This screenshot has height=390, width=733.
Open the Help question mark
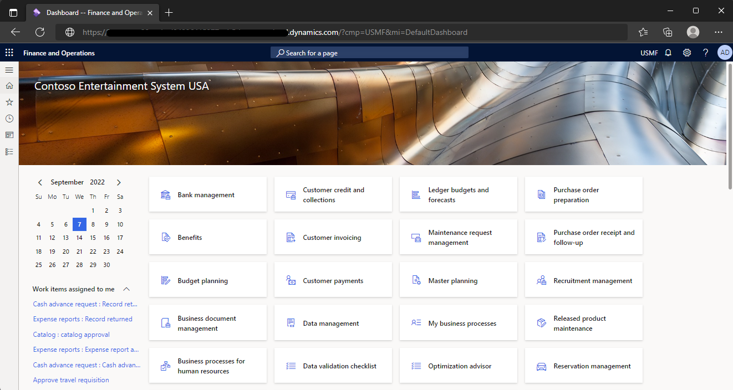705,53
